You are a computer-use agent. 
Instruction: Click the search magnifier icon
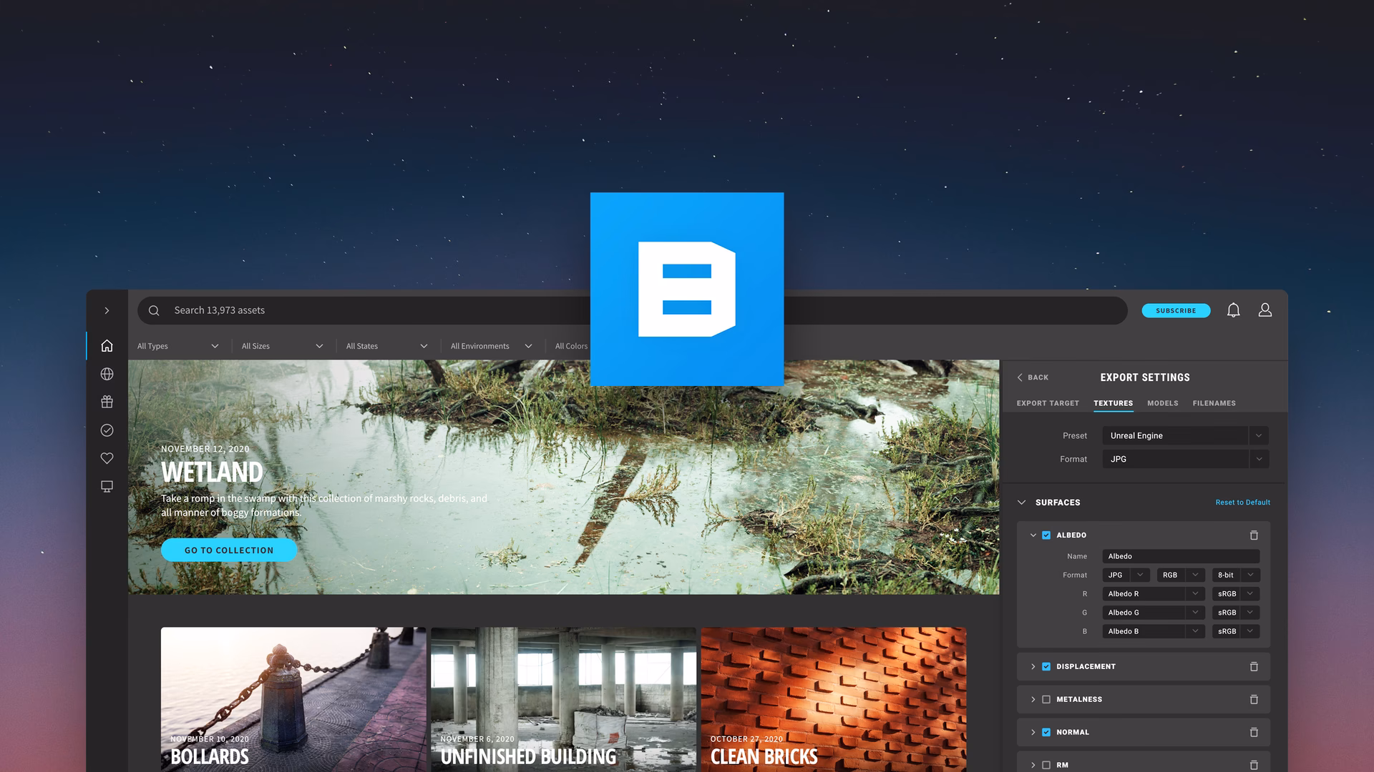154,310
